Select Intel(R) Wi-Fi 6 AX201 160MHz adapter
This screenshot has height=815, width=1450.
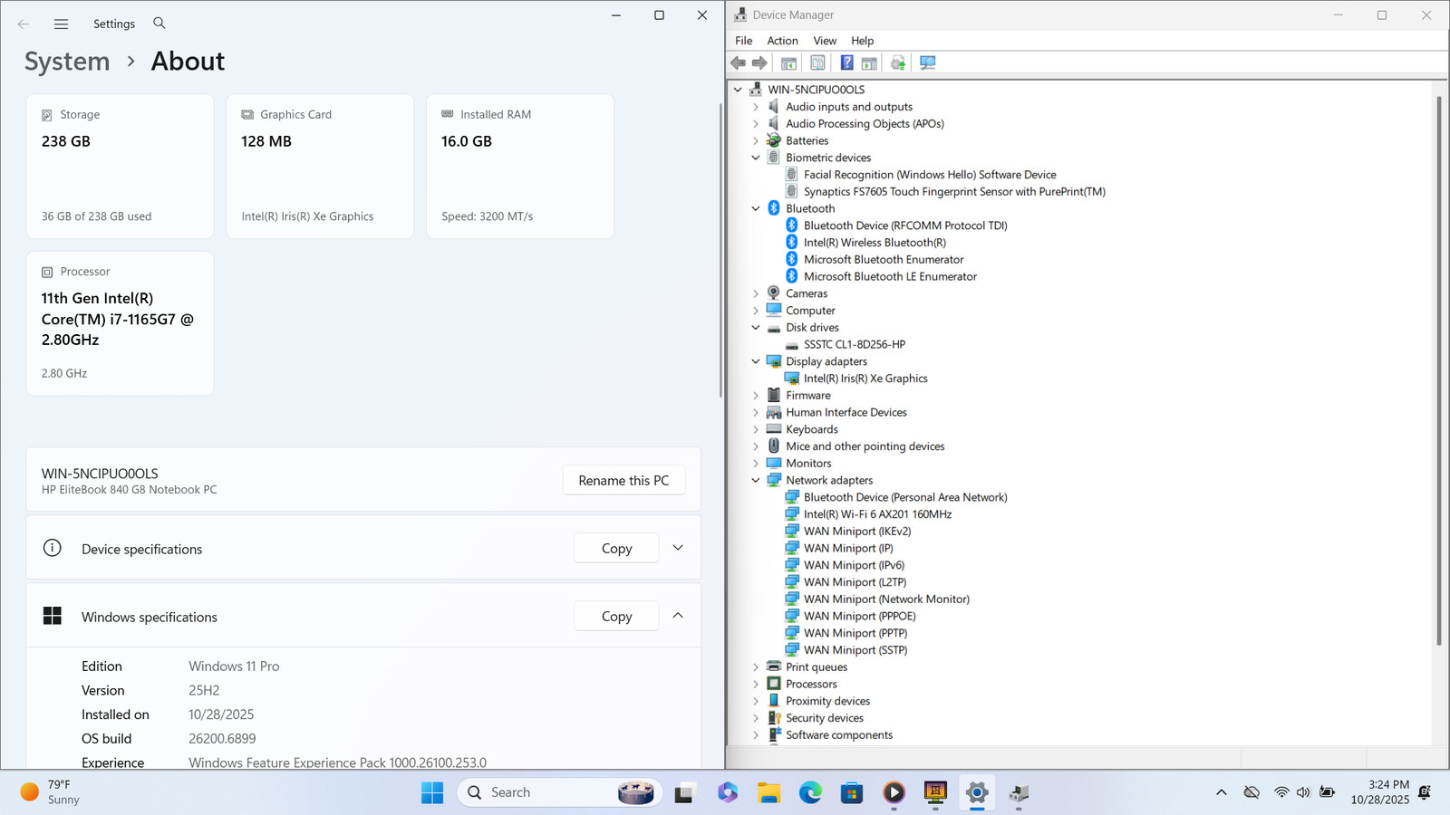pos(877,514)
